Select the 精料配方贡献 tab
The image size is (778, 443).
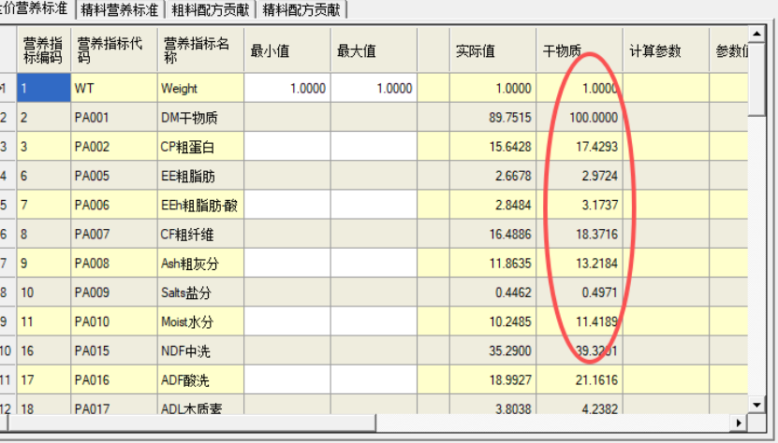tap(301, 9)
